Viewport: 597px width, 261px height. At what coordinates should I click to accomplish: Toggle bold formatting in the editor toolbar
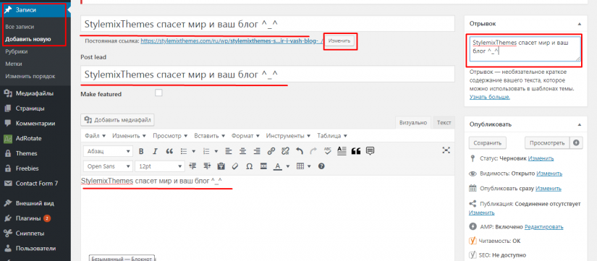pos(141,151)
